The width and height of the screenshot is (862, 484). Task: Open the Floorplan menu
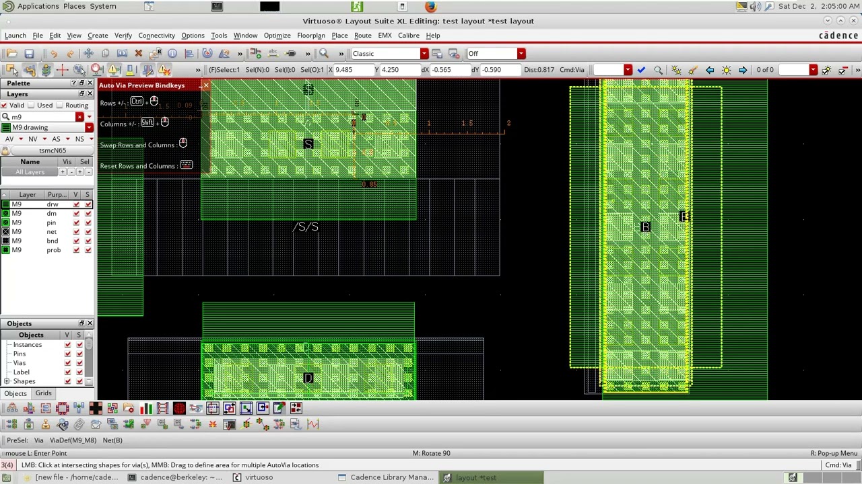(311, 36)
